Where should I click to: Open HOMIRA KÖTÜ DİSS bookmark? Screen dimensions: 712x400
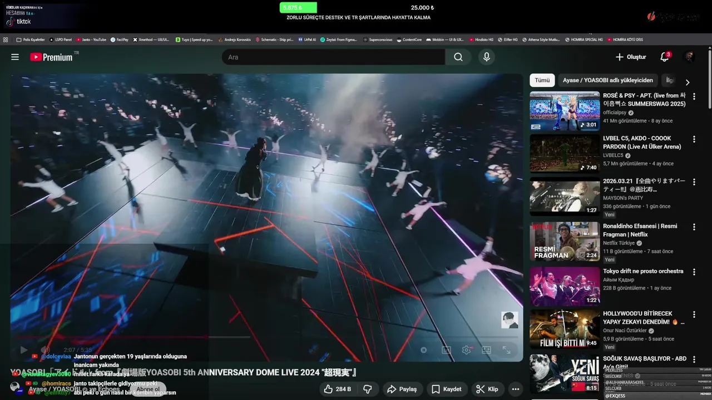(625, 39)
